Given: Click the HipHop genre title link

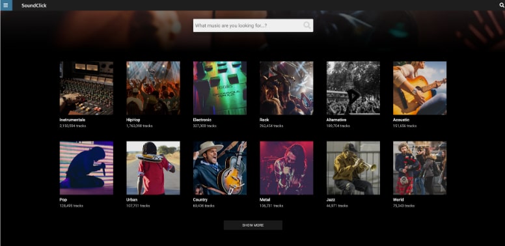Looking at the screenshot, I should tap(133, 120).
